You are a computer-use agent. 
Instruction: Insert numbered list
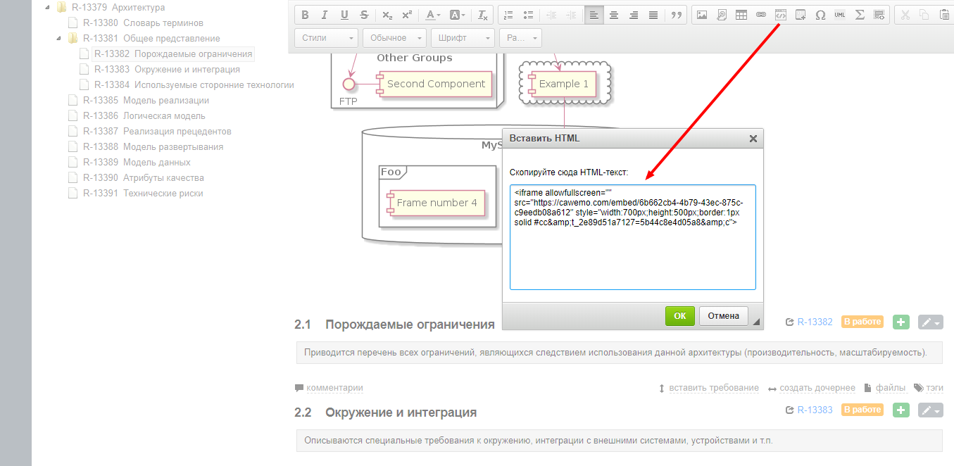coord(509,15)
